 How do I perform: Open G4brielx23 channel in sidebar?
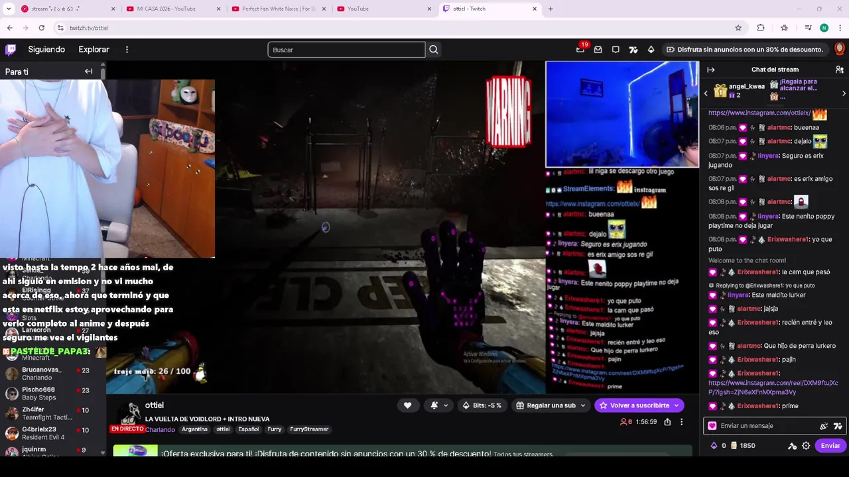pos(52,434)
